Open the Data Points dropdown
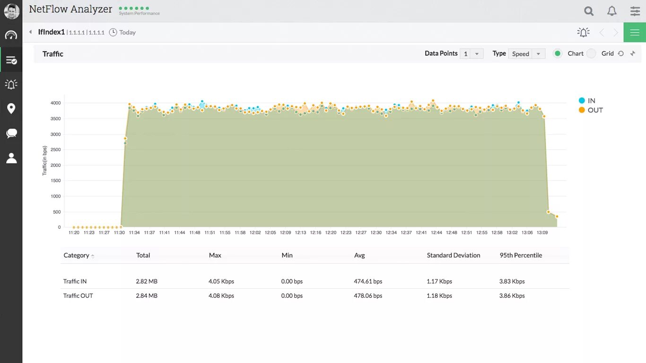This screenshot has height=363, width=646. coord(471,54)
